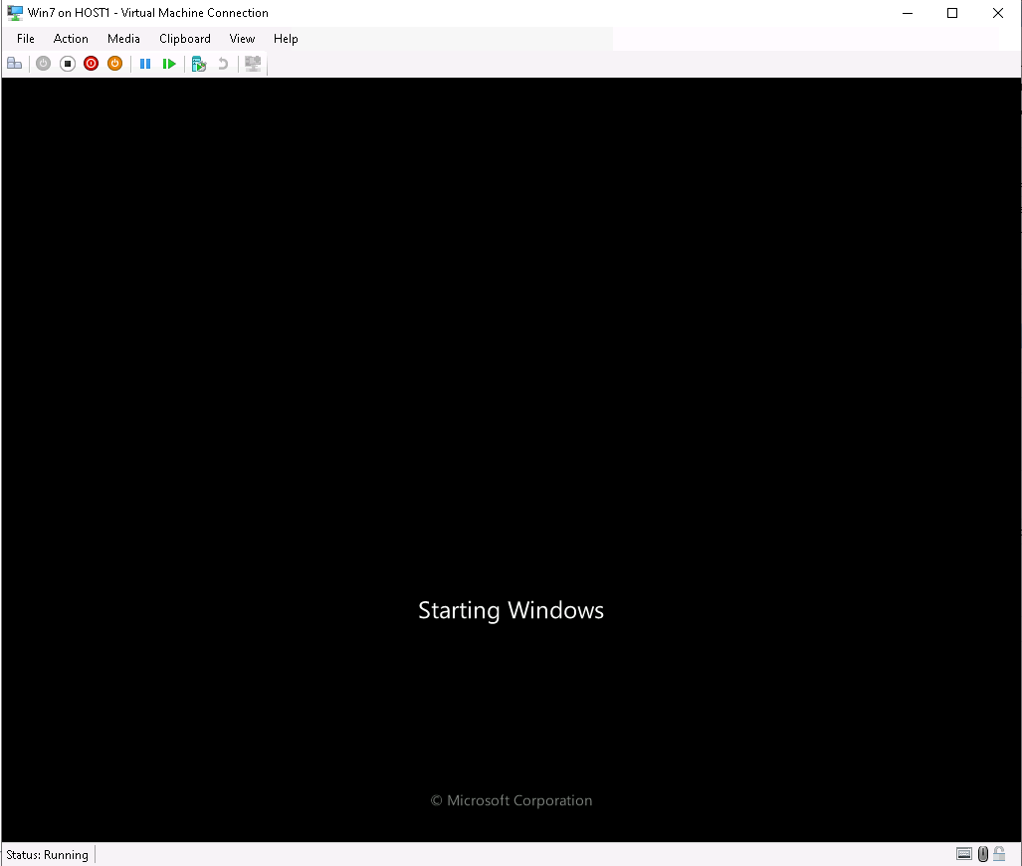This screenshot has height=866, width=1022.
Task: Create a checkpoint from the toolbar
Action: (x=199, y=64)
